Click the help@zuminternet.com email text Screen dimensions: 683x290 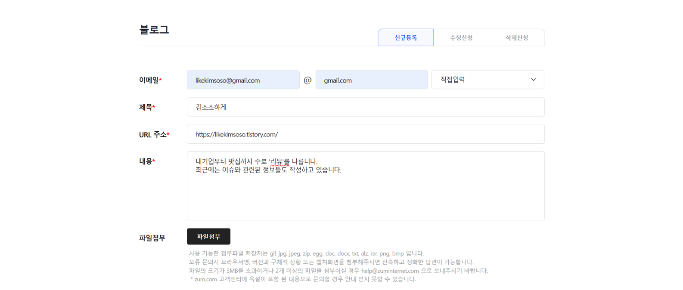[x=390, y=271]
